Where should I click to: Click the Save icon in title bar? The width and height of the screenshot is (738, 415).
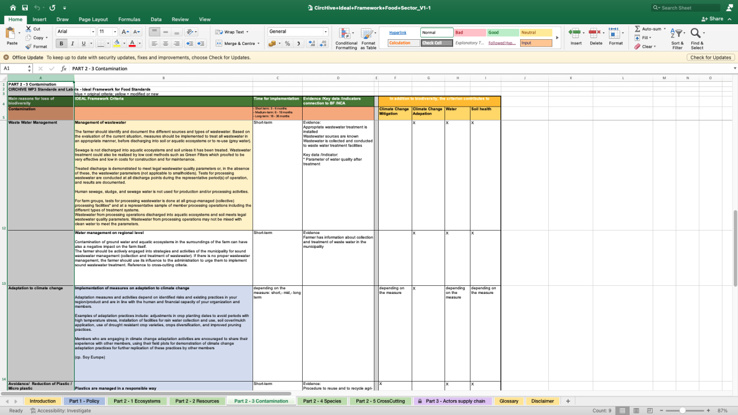[x=25, y=7]
